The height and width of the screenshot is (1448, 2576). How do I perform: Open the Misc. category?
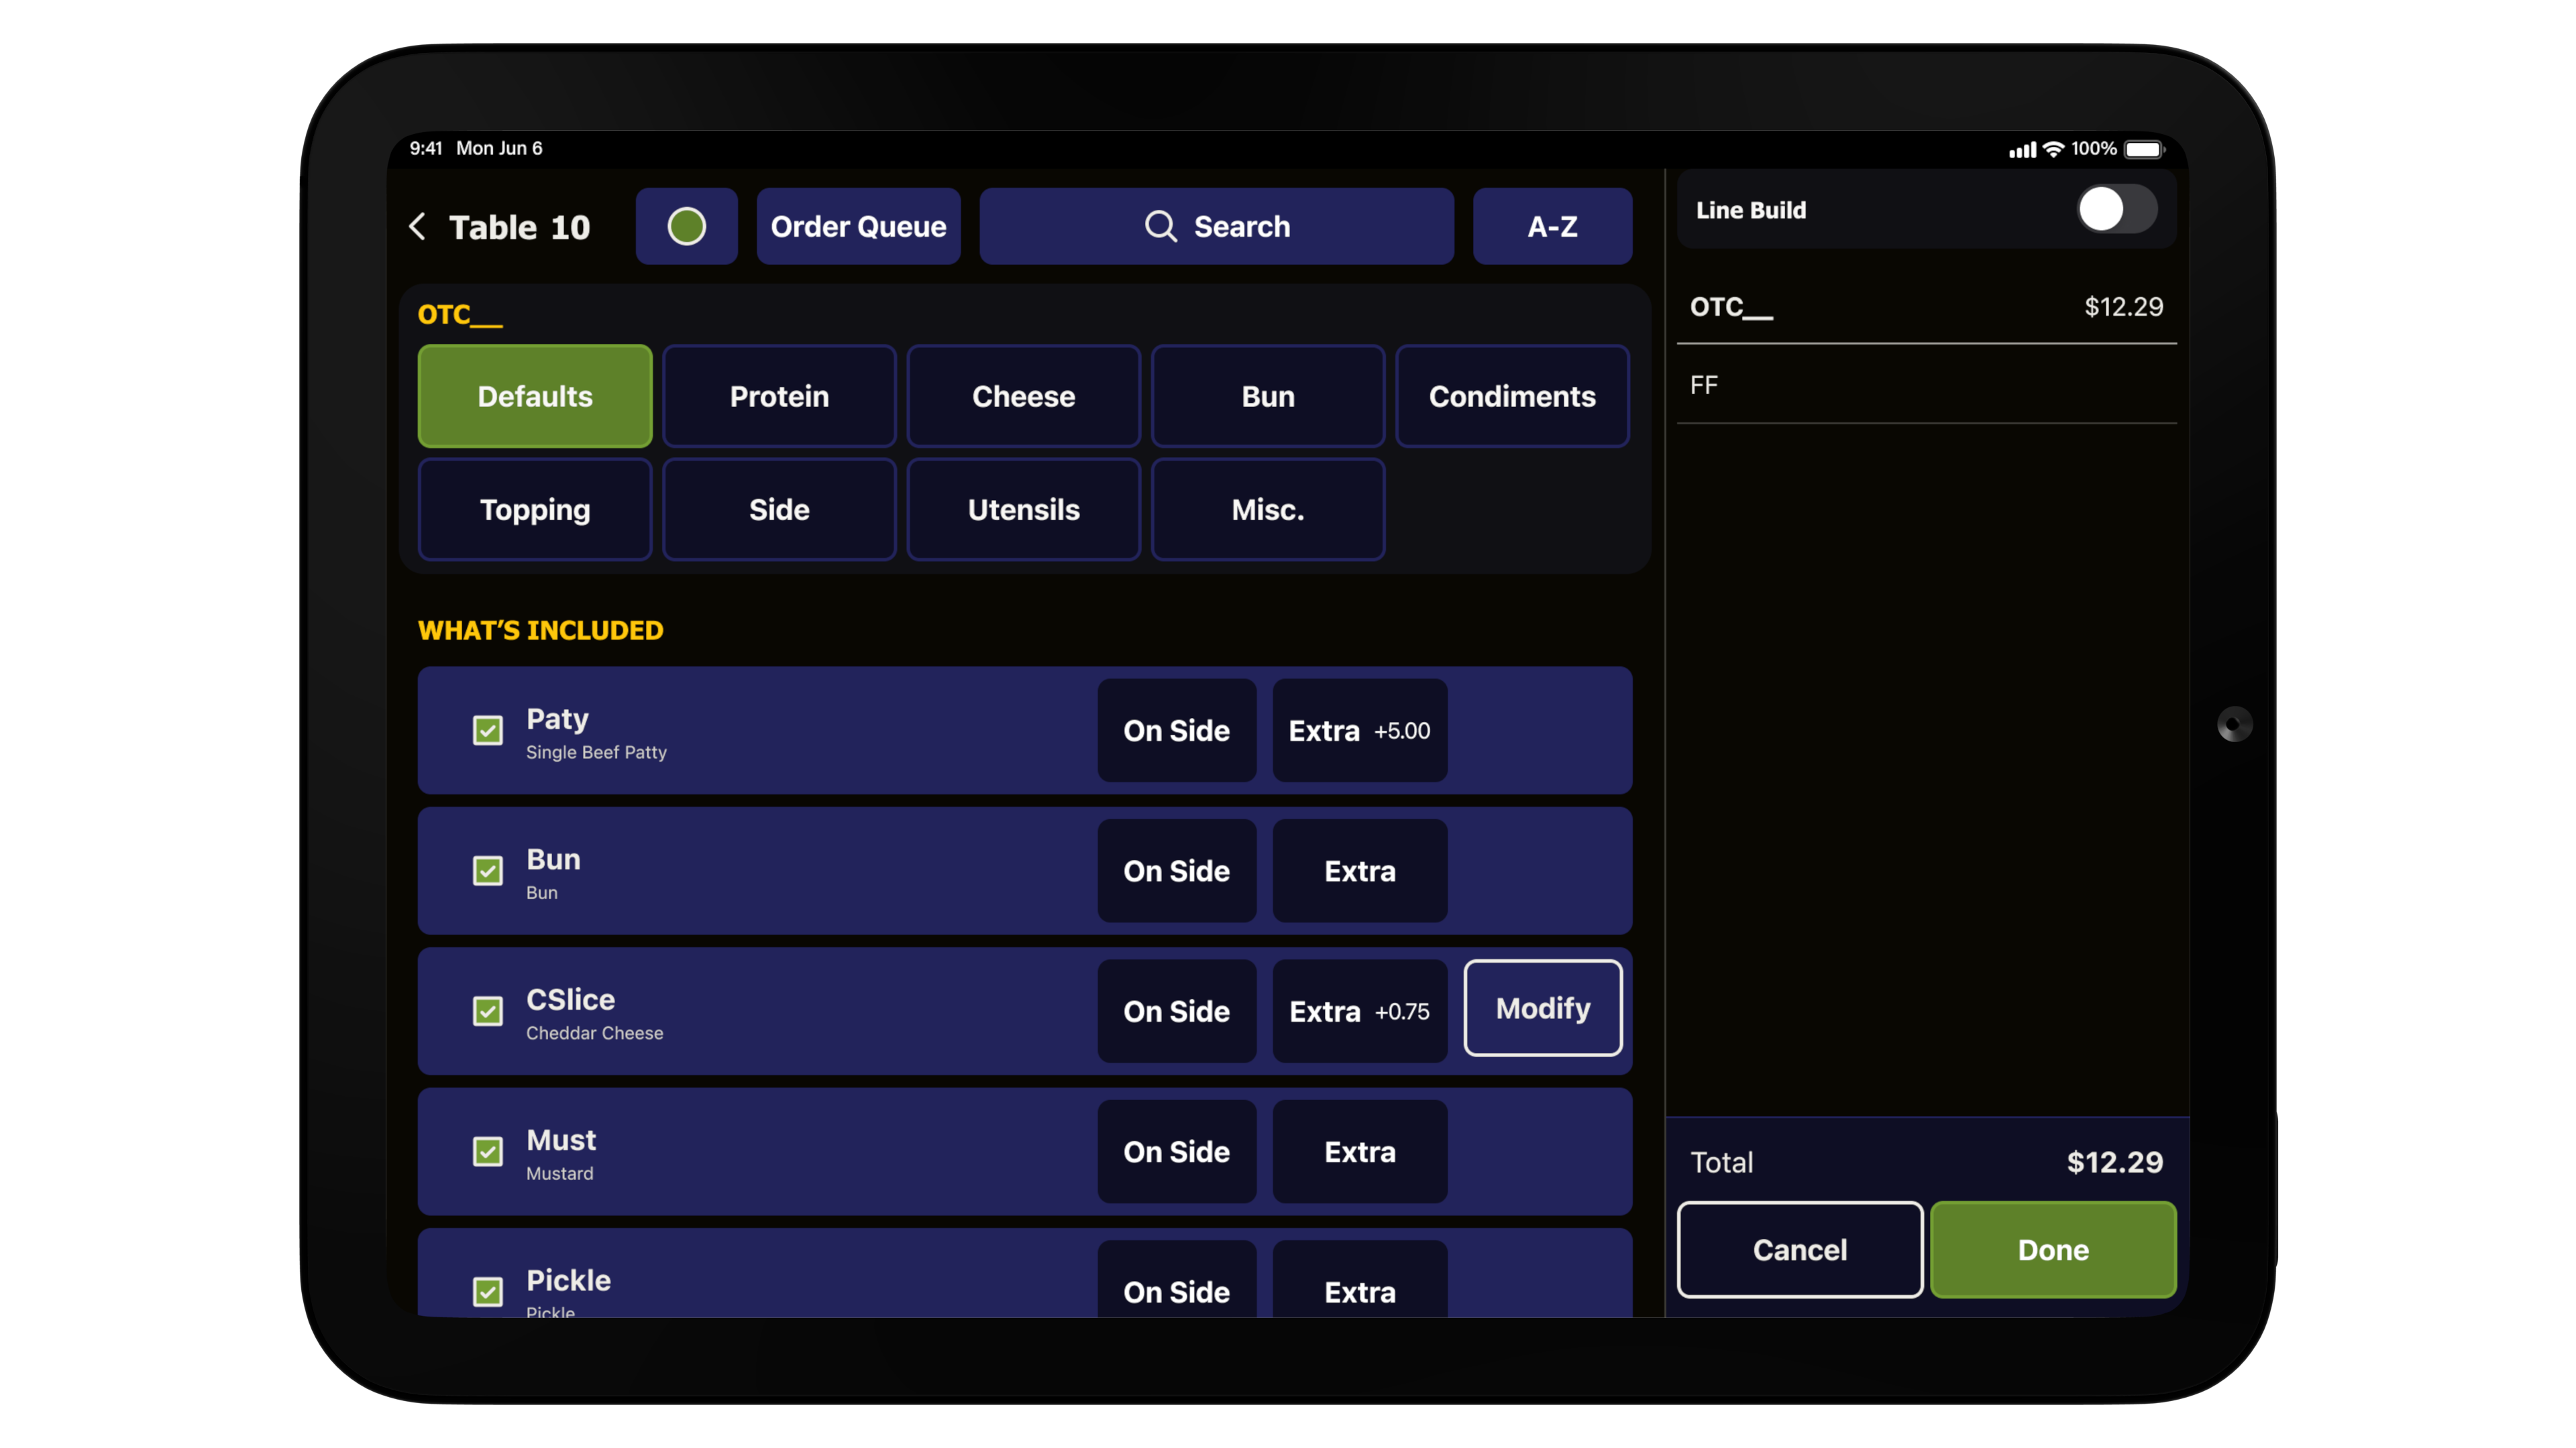point(1268,509)
